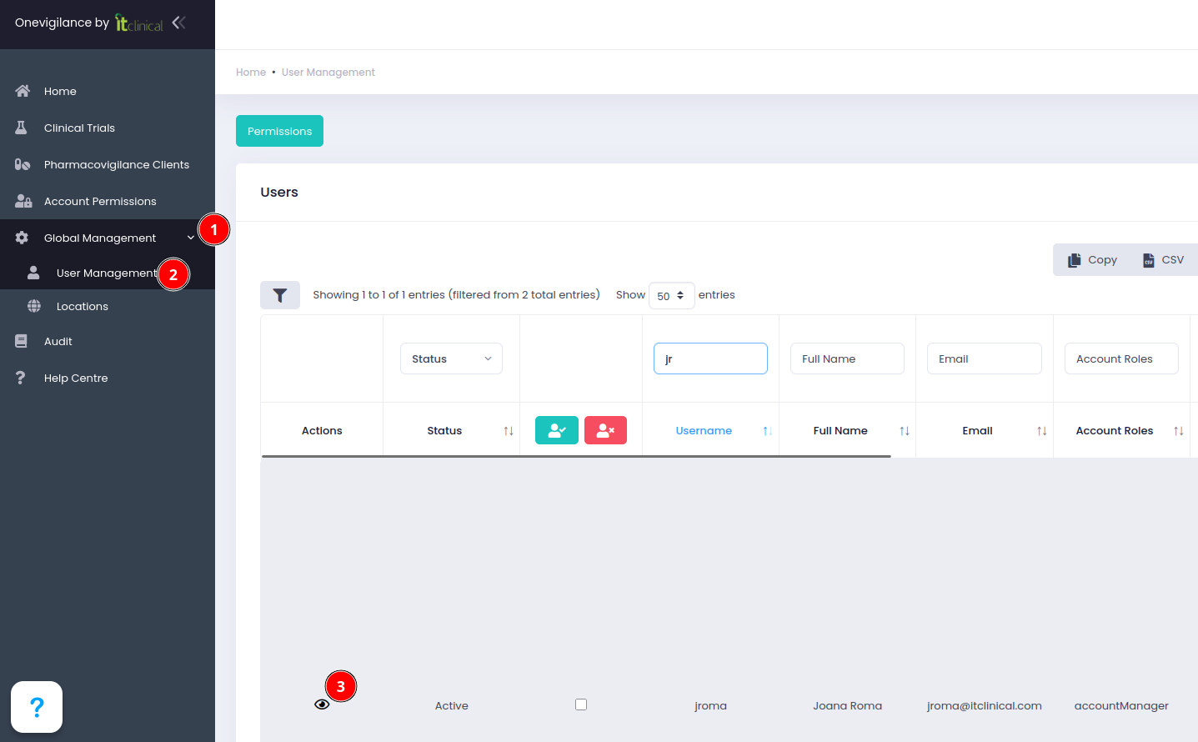Open the floating help widget button

point(37,707)
